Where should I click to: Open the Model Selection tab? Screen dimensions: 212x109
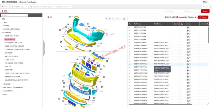pos(19,7)
